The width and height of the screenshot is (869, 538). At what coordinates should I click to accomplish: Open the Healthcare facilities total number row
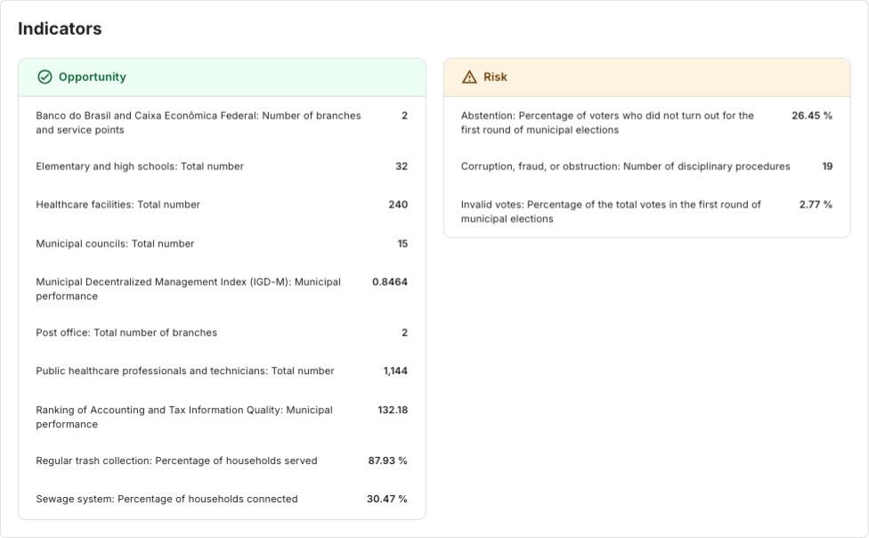(118, 205)
